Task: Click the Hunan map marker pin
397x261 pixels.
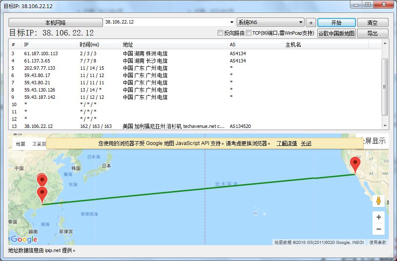Action: 42,180
